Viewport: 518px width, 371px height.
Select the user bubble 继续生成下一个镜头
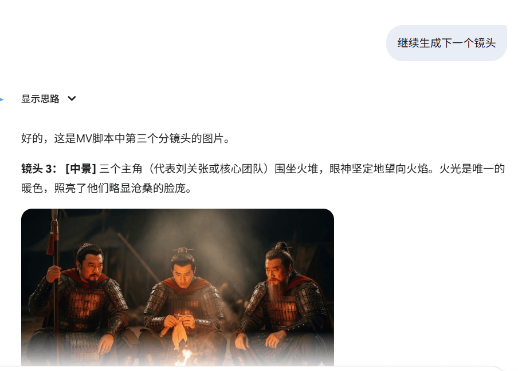click(x=446, y=43)
